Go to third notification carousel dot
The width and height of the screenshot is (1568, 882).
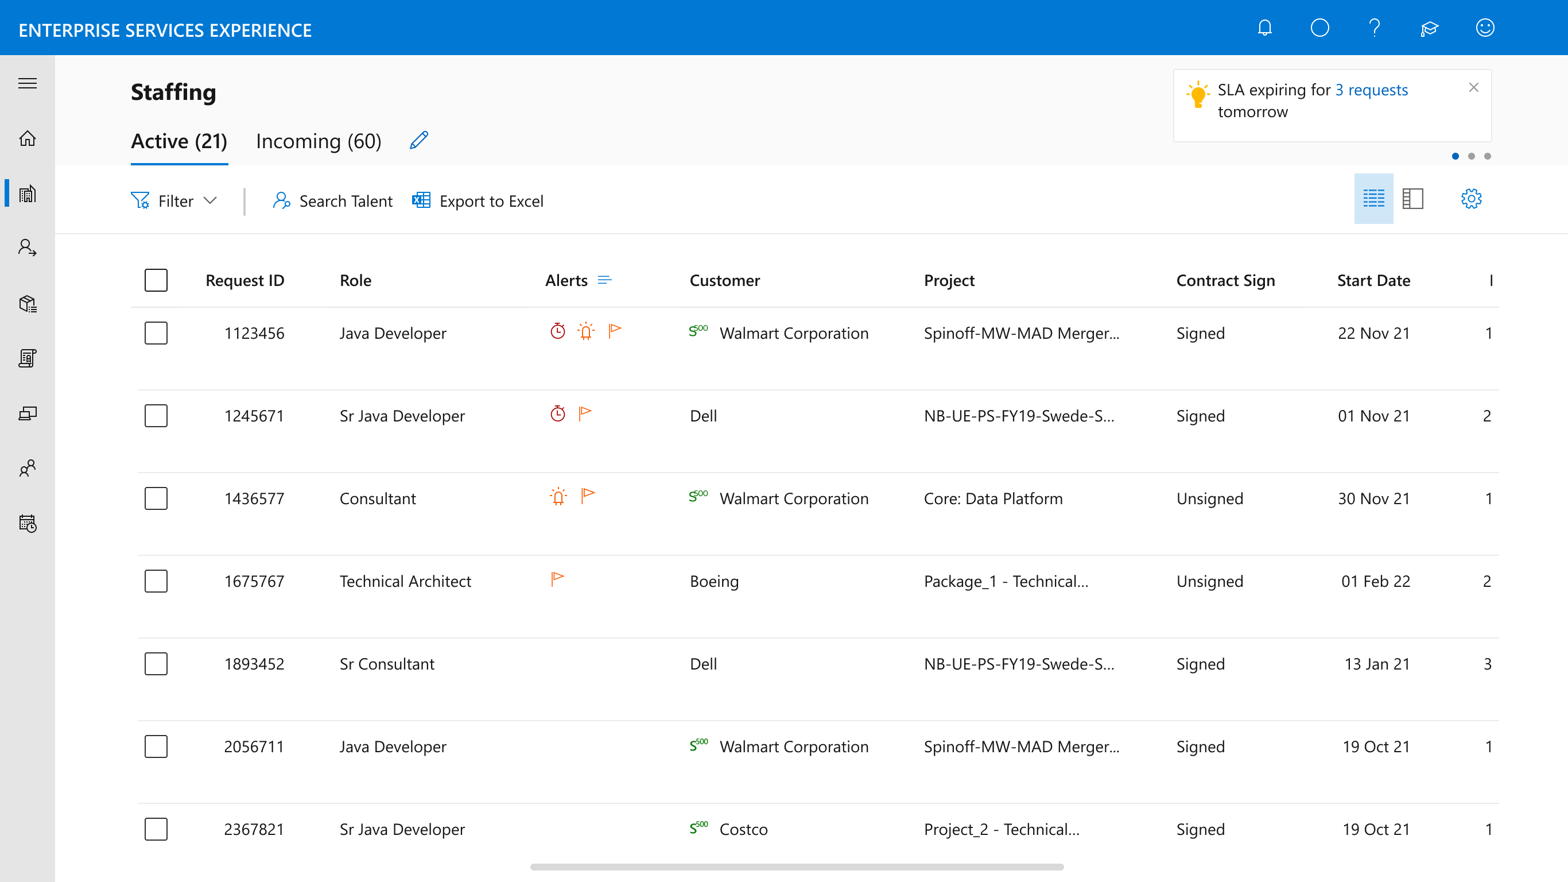coord(1487,157)
